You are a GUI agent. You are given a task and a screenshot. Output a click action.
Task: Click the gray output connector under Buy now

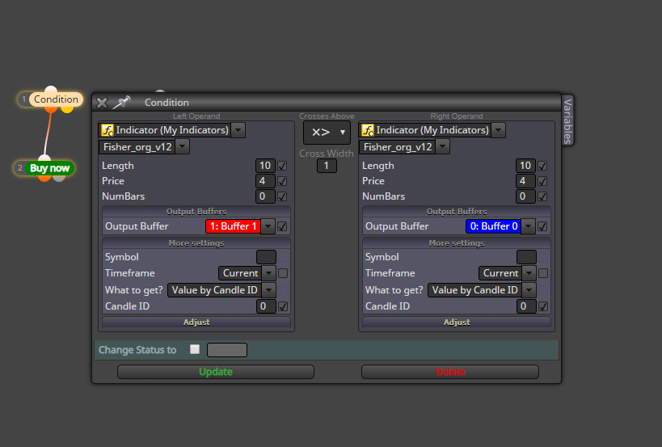(59, 178)
